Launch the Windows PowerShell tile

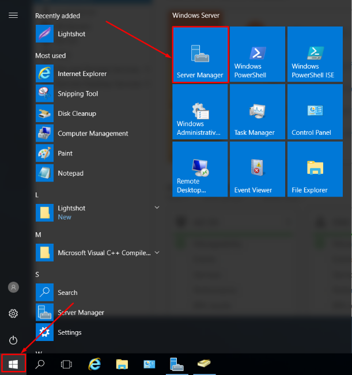[x=258, y=54]
